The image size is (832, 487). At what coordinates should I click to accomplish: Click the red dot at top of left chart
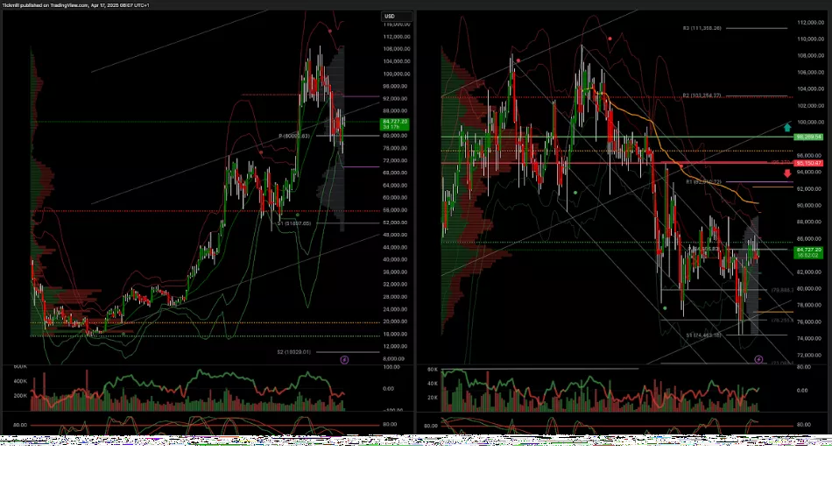(329, 30)
